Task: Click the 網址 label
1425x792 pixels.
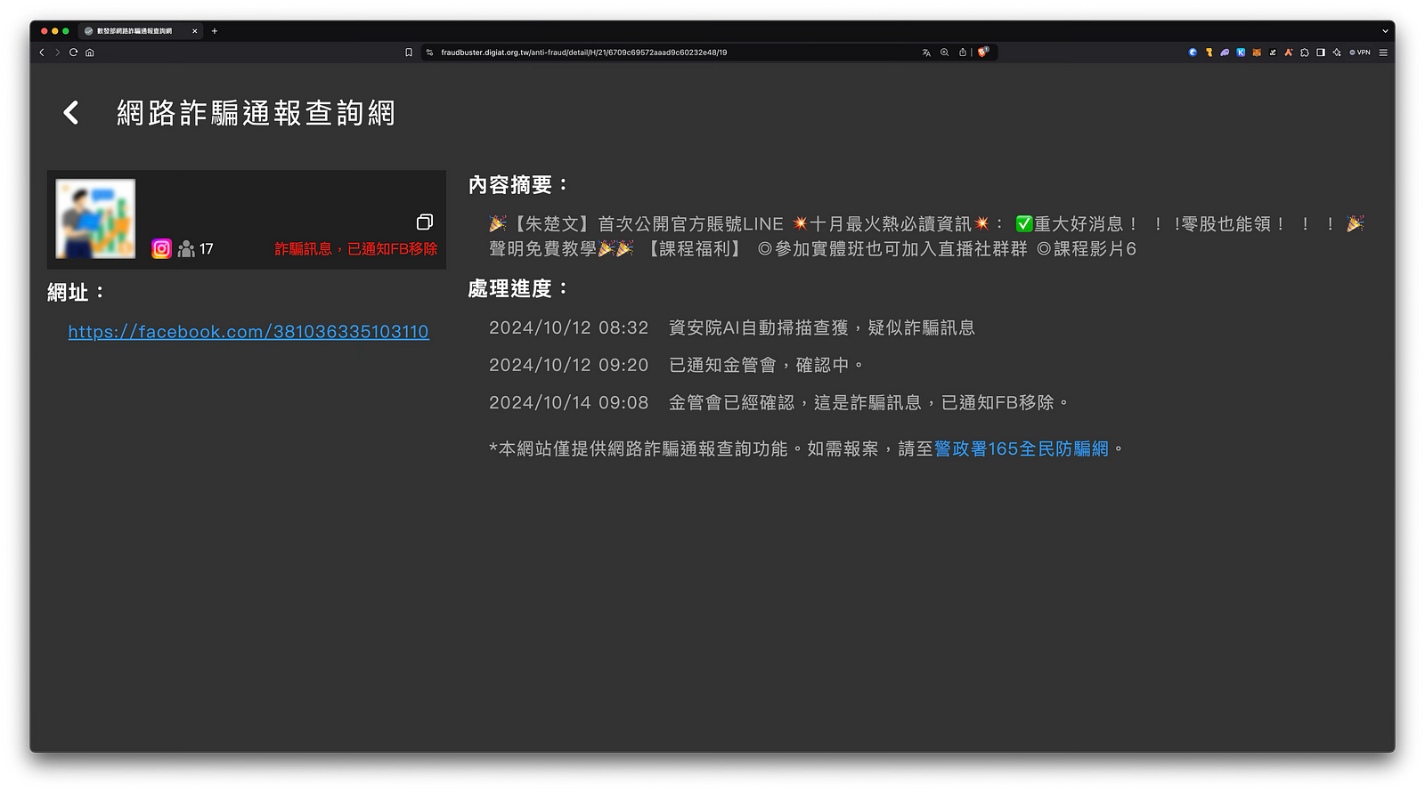Action: coord(77,293)
